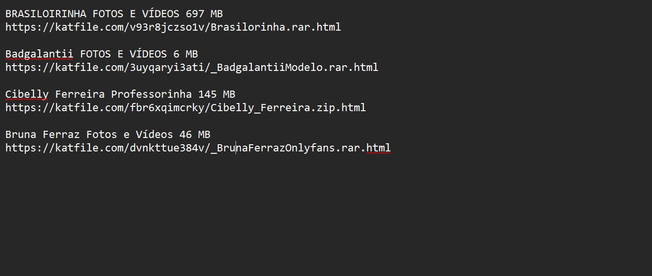This screenshot has height=276, width=652.
Task: Click the _BrunaFerrazOnlyfans.rar.html katfile URL
Action: 198,148
